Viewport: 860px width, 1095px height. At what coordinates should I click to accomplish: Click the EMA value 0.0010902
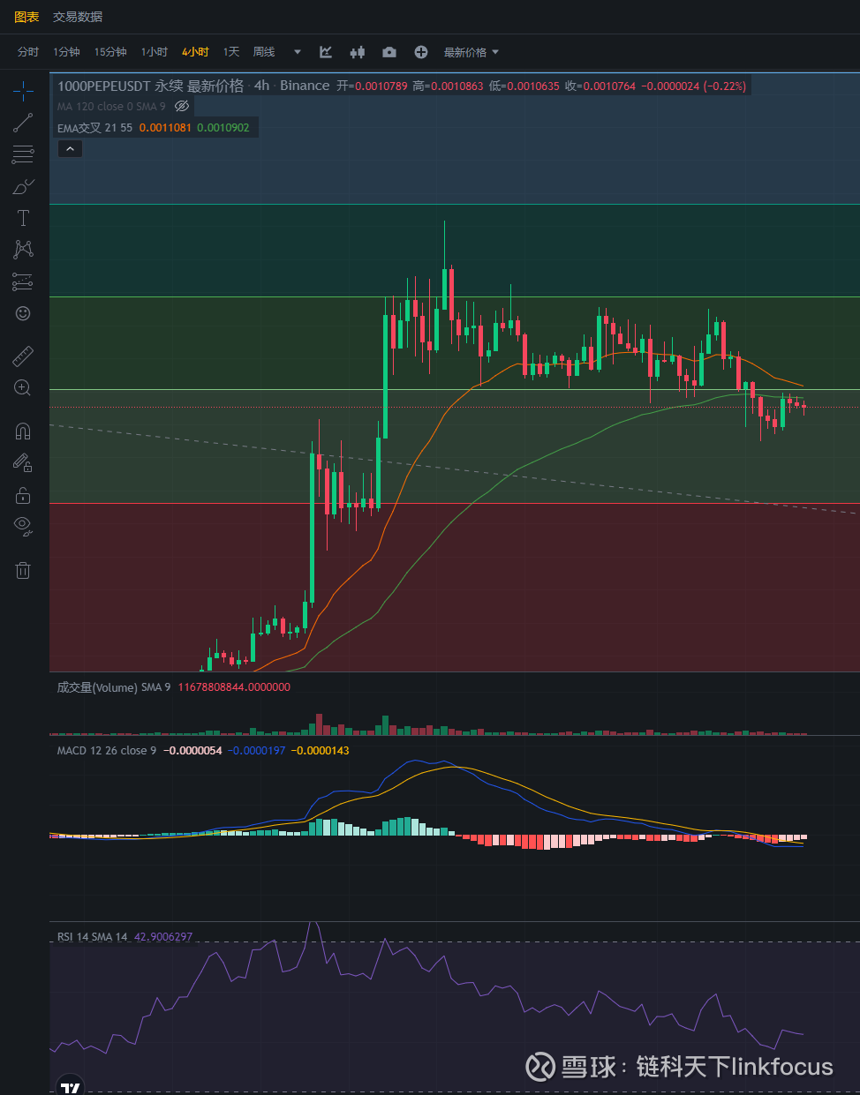click(223, 128)
